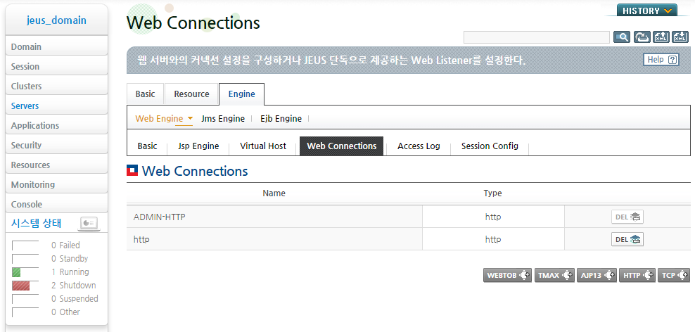Add a WEBTOB connection
The image size is (695, 332).
tap(507, 275)
